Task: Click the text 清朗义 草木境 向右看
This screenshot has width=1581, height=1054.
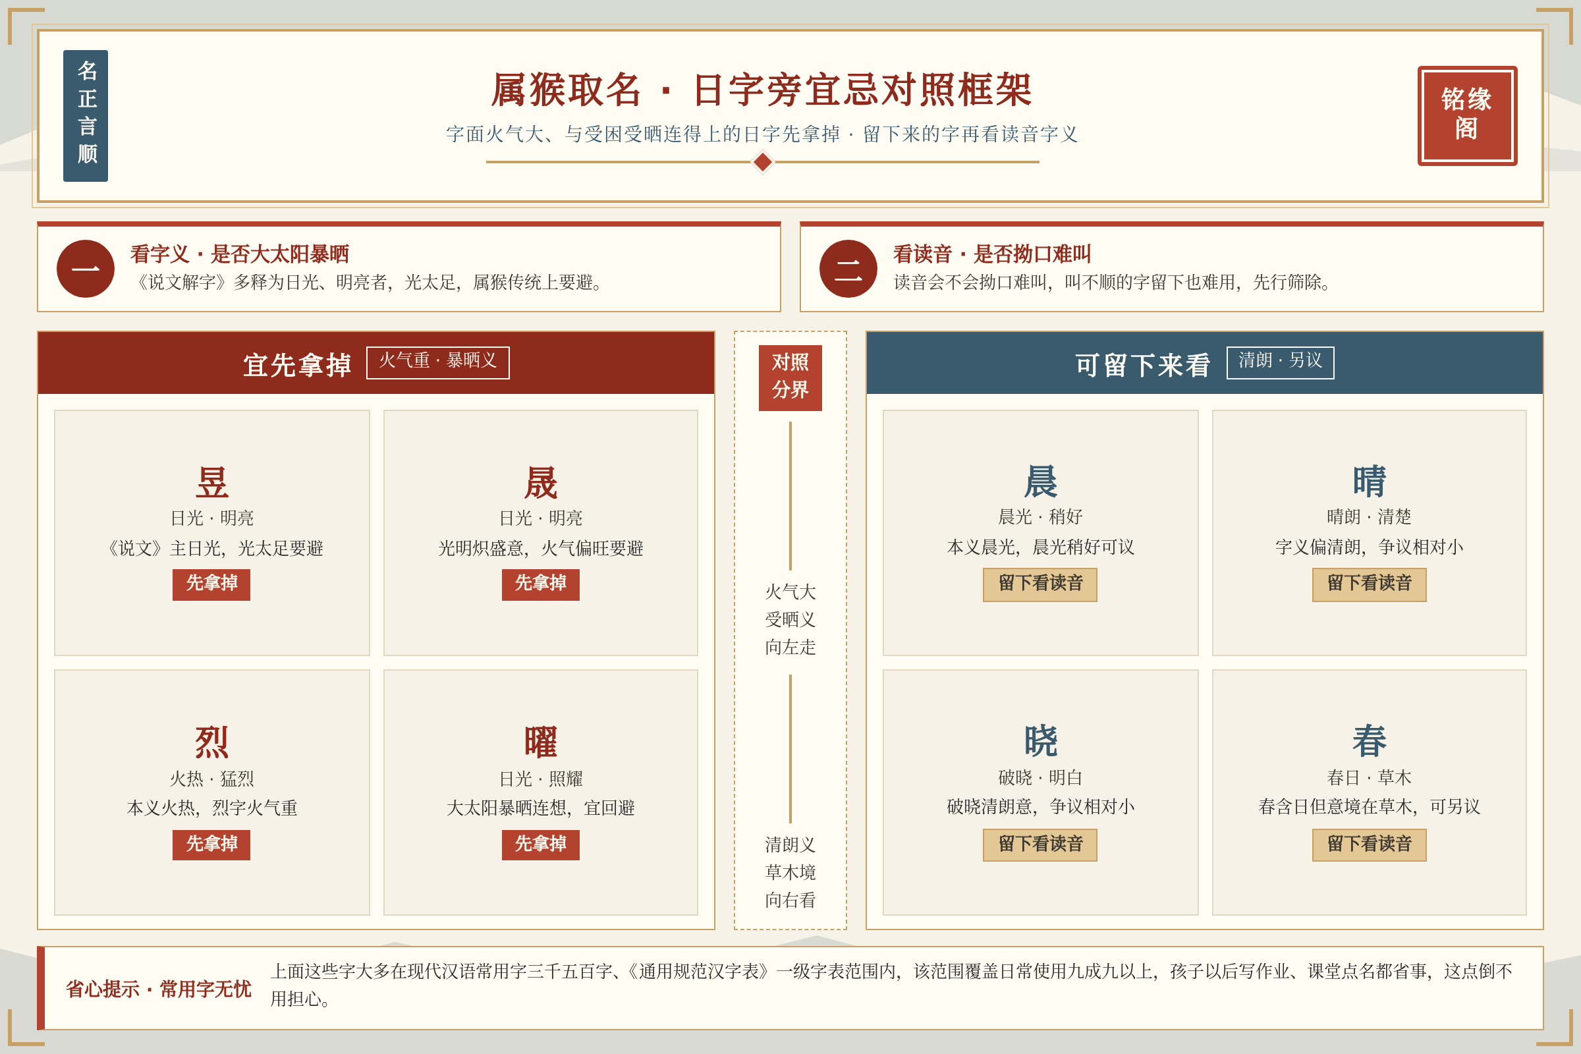Action: click(x=790, y=872)
